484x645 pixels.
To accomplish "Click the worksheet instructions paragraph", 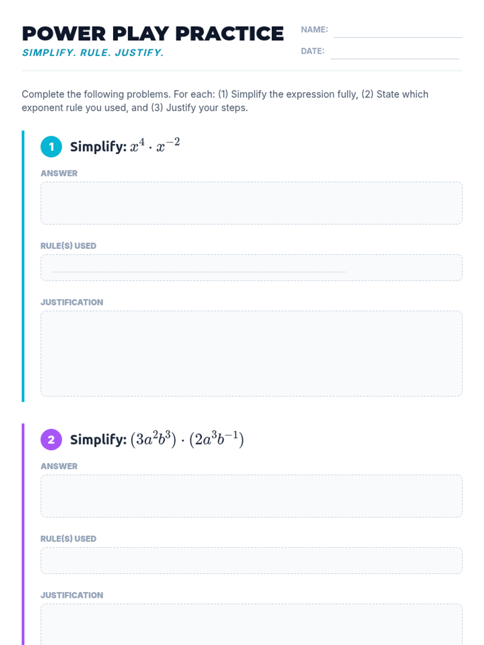I will [x=225, y=101].
